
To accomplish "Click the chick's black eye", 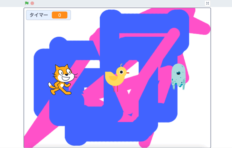I will click(x=121, y=72).
